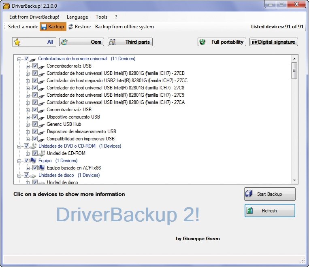The height and width of the screenshot is (267, 309).
Task: Expand the 27C8 USB controller node
Action: (28, 88)
